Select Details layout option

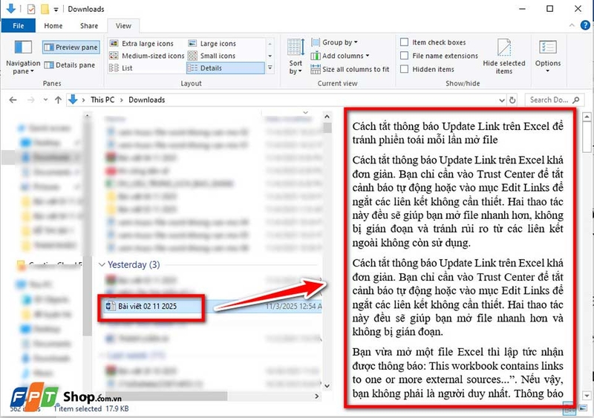(x=225, y=68)
